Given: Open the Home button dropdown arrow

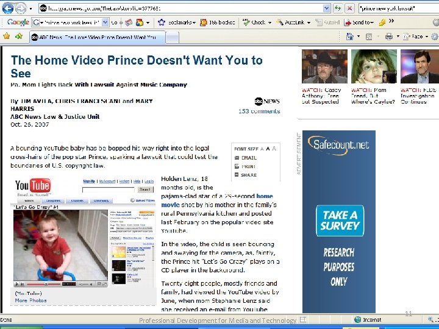Looking at the screenshot, I should pyautogui.click(x=359, y=37).
